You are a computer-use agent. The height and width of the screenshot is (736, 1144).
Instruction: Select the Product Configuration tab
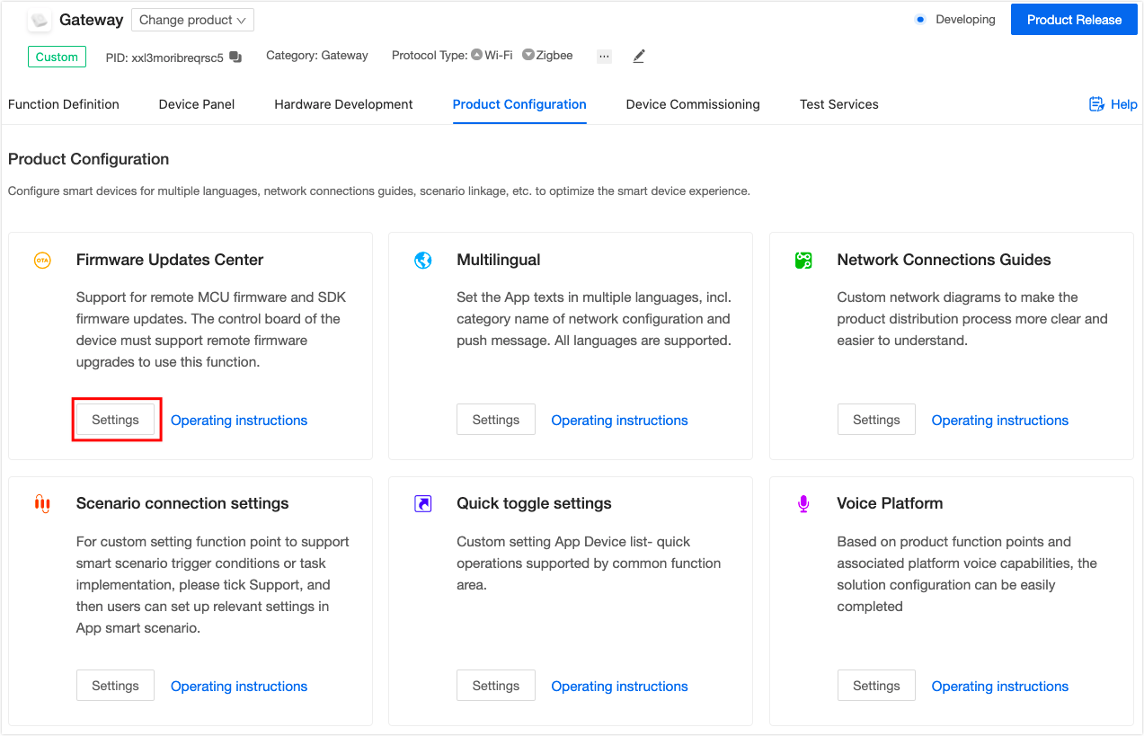point(519,104)
